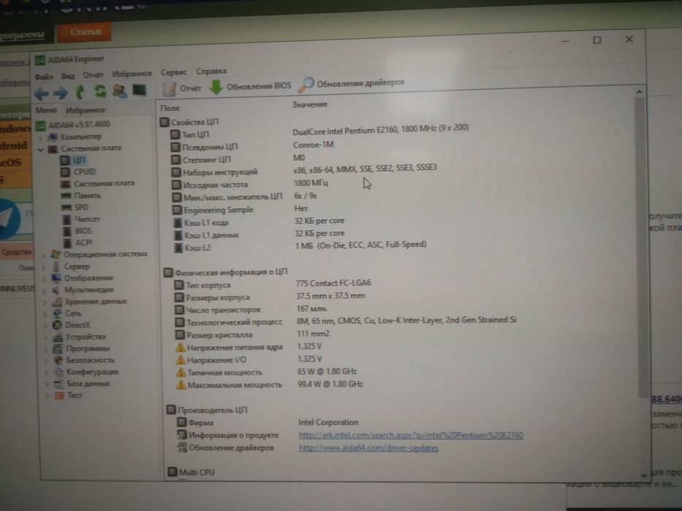Click the users toolbar icon
Screen dimensions: 682x511
coord(120,91)
